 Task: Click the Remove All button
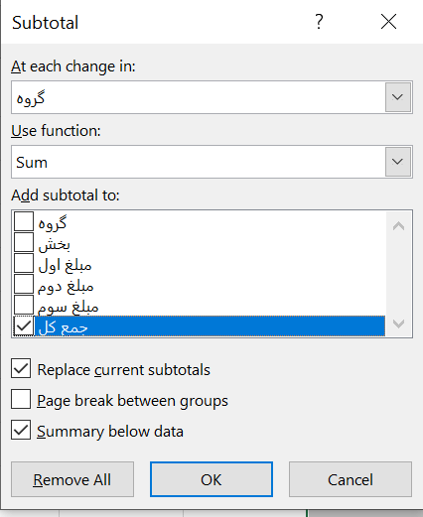coord(72,479)
